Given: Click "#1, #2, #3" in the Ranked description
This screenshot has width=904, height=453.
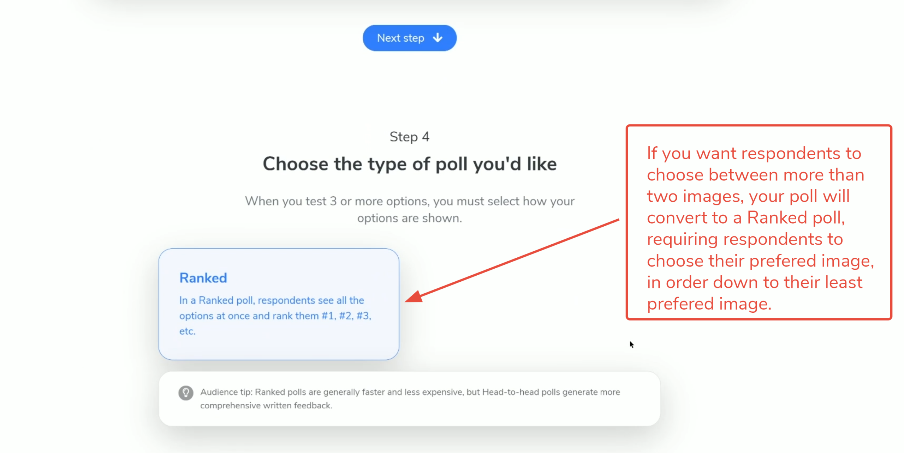Looking at the screenshot, I should pyautogui.click(x=346, y=316).
